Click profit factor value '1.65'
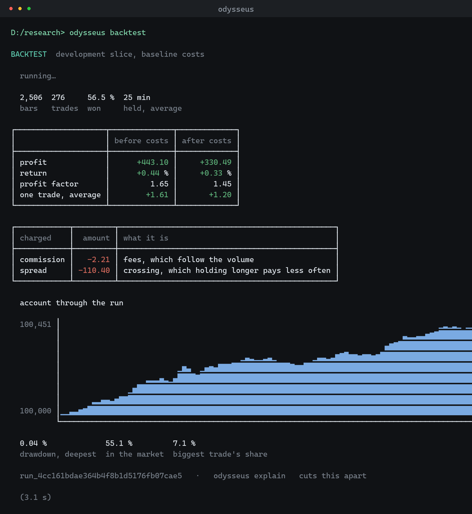This screenshot has height=514, width=472. pyautogui.click(x=159, y=184)
